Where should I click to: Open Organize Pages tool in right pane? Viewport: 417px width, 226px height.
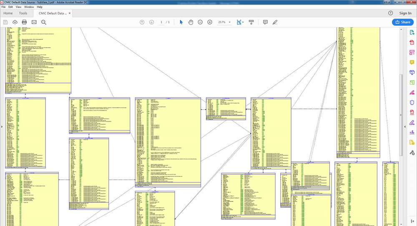(x=412, y=83)
